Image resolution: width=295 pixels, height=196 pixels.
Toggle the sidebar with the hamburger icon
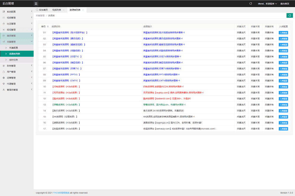(x=36, y=4)
